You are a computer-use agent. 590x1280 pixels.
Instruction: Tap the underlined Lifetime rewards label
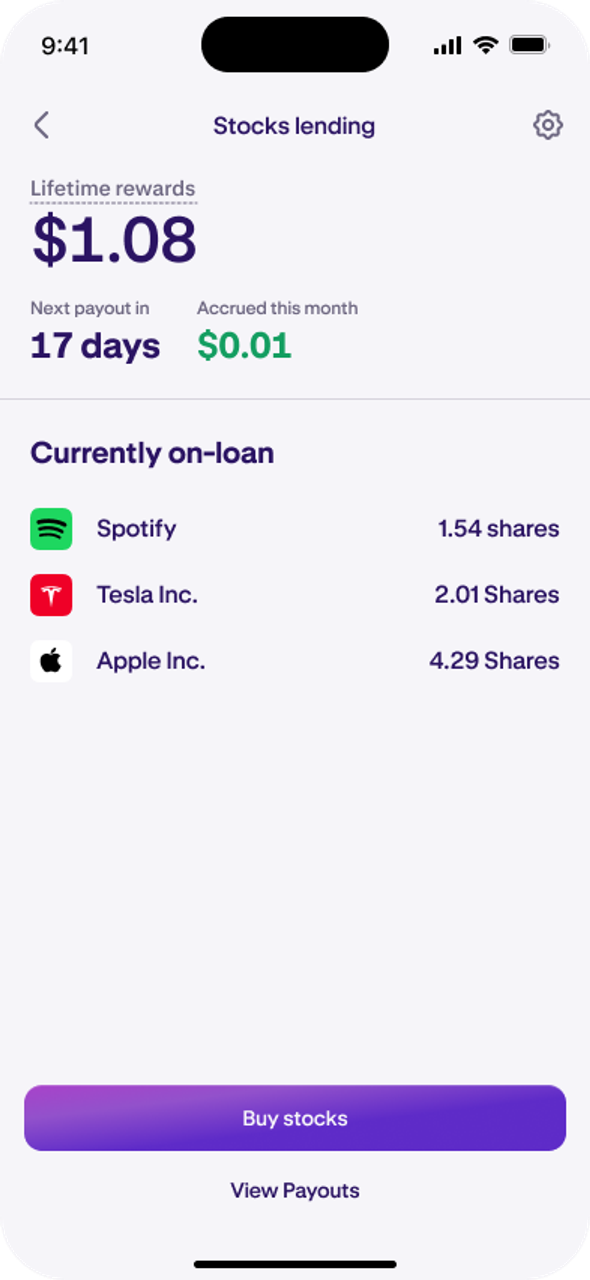coord(113,189)
